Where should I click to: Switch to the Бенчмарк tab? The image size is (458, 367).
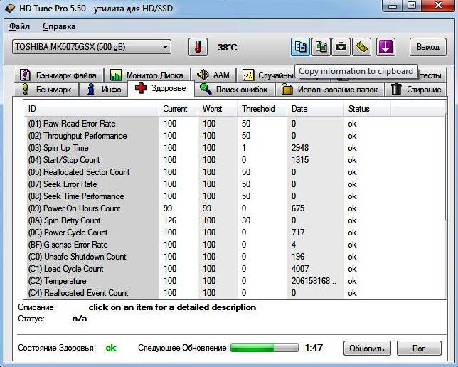point(46,89)
